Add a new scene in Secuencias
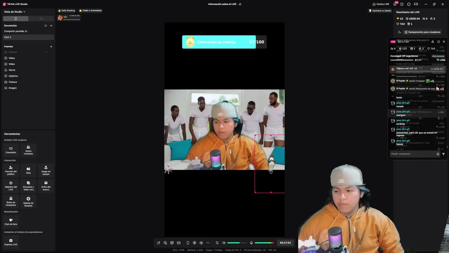 tap(51, 26)
